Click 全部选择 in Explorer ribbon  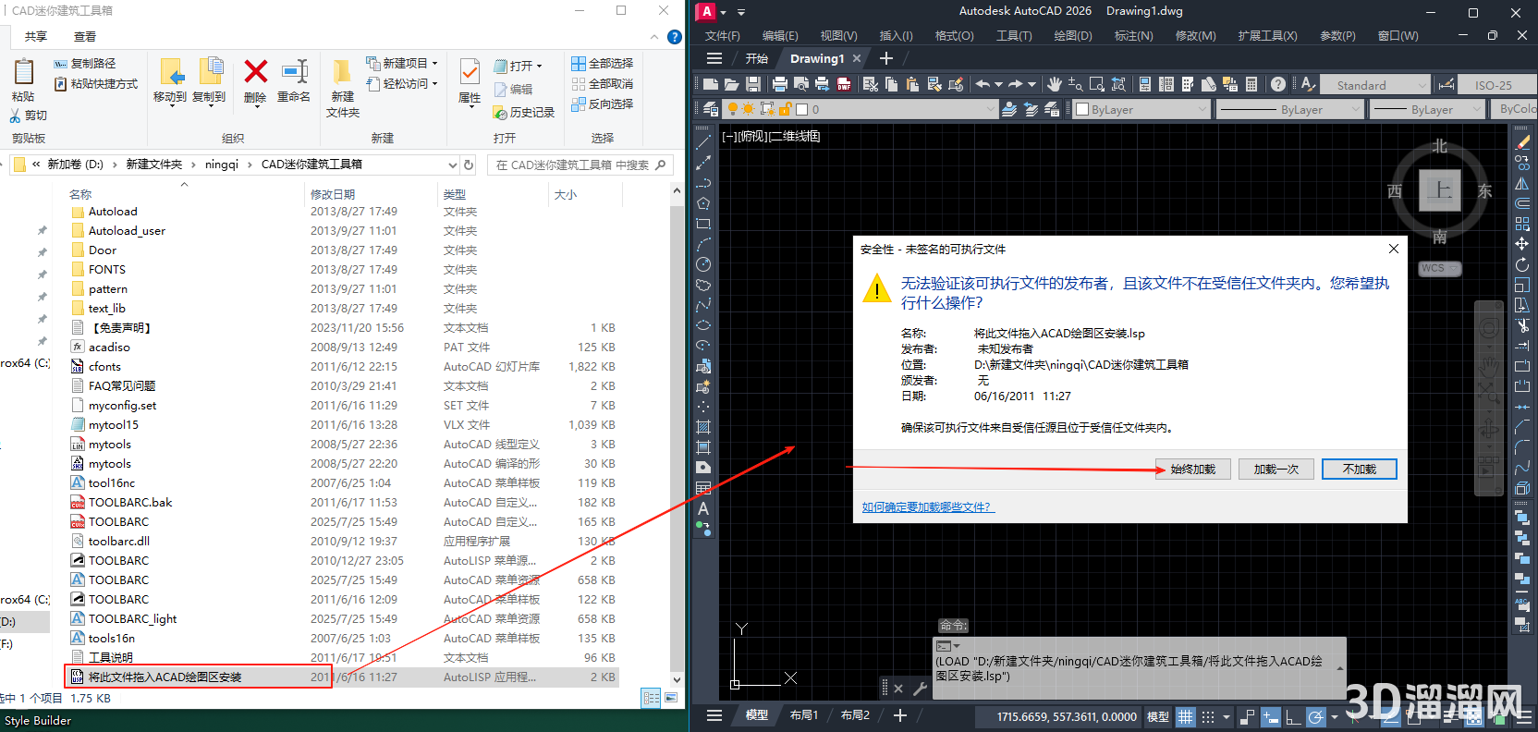point(602,64)
